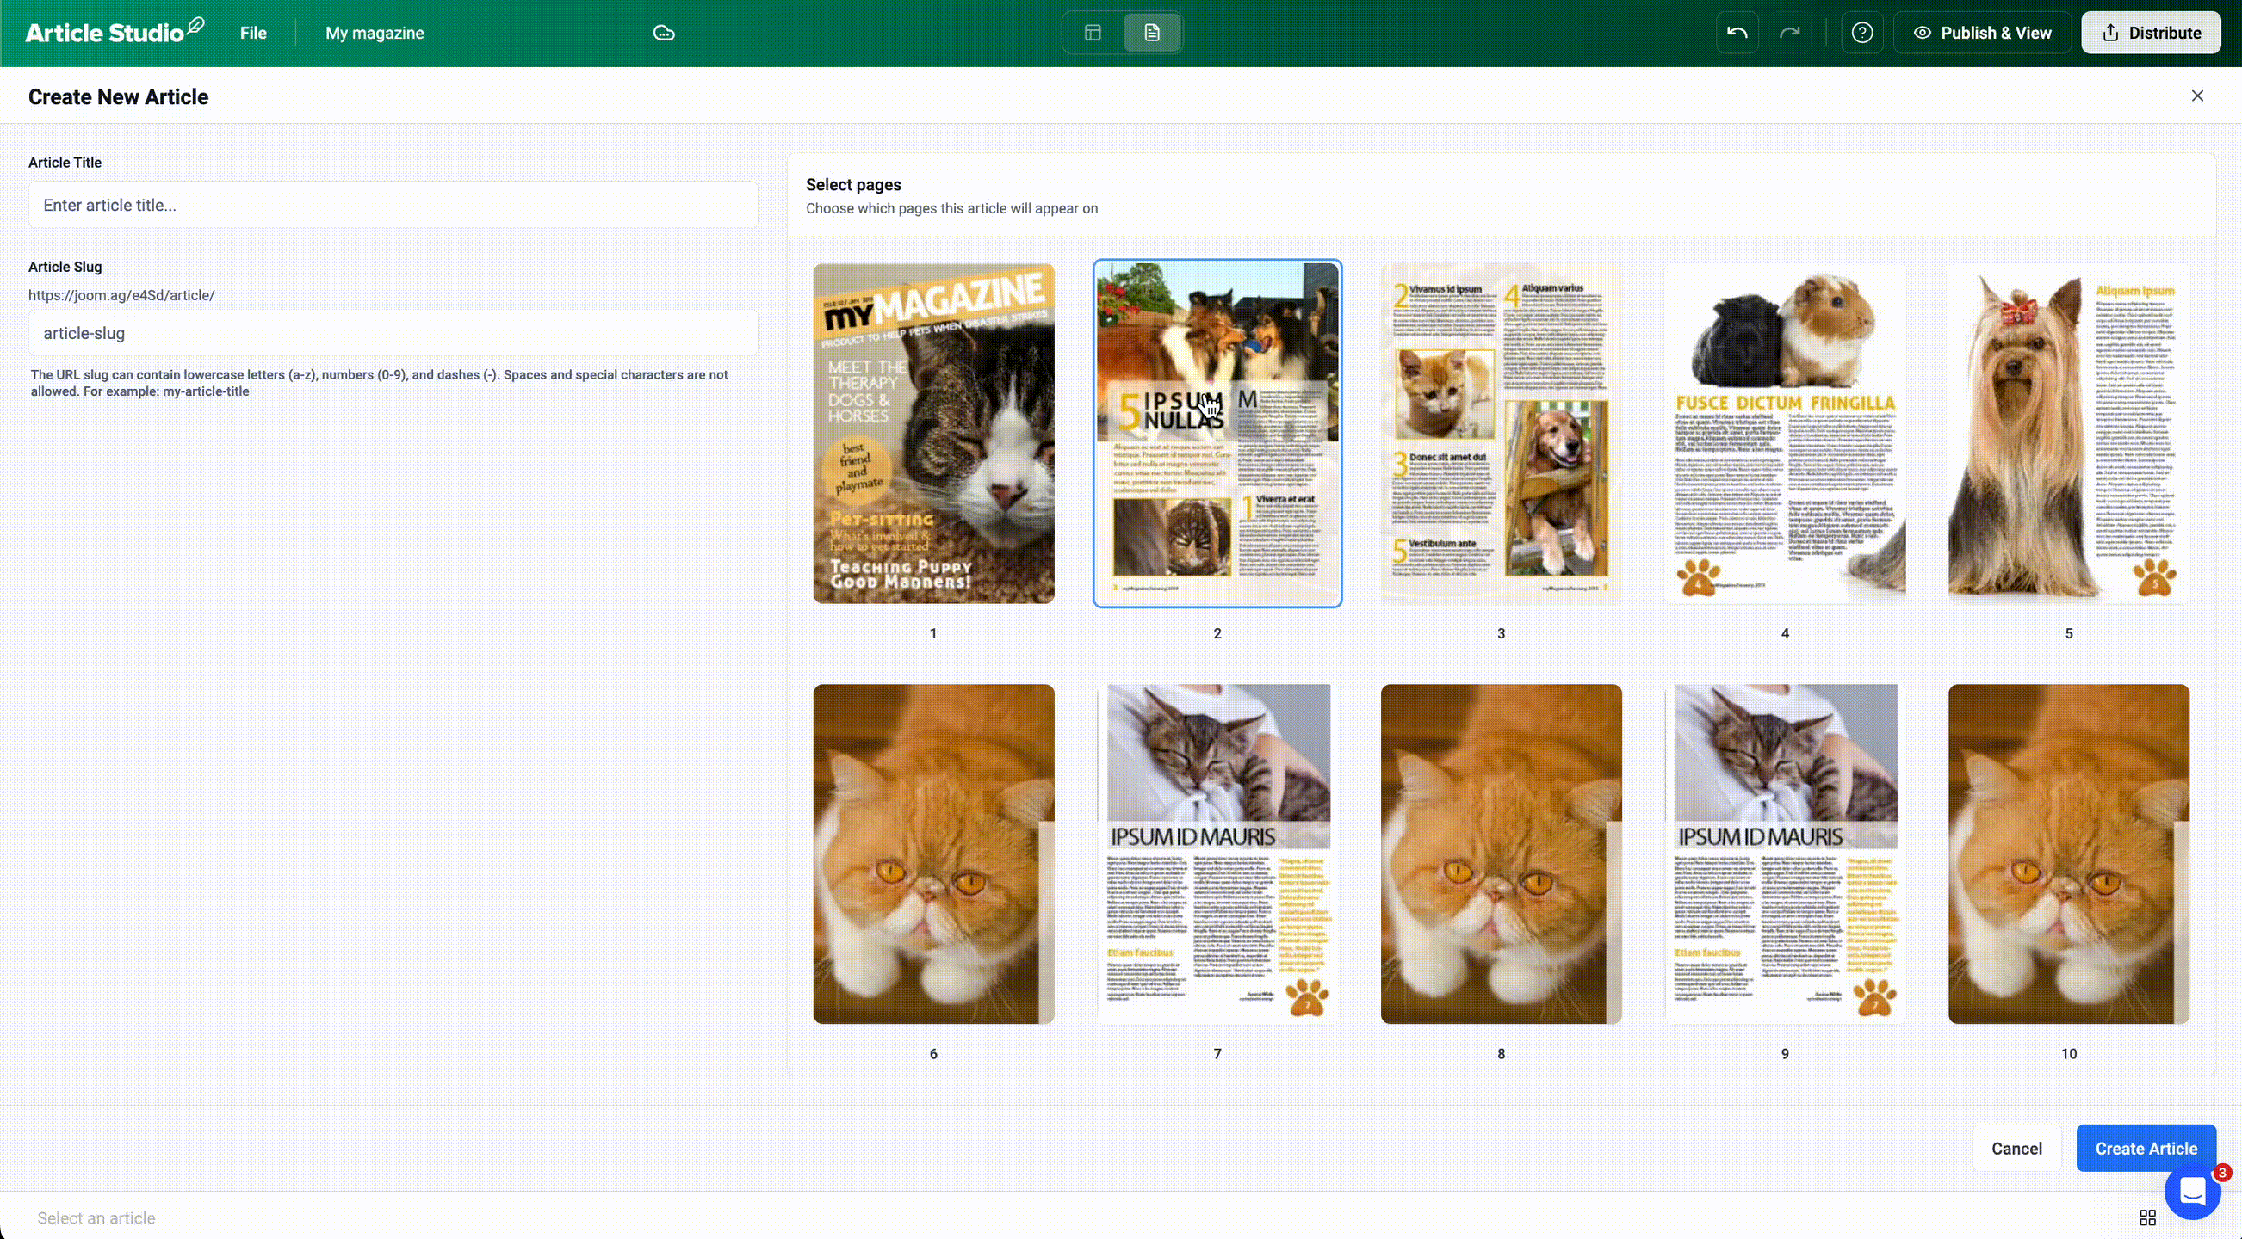Click the cloud autosave status icon
The image size is (2242, 1239).
(664, 32)
